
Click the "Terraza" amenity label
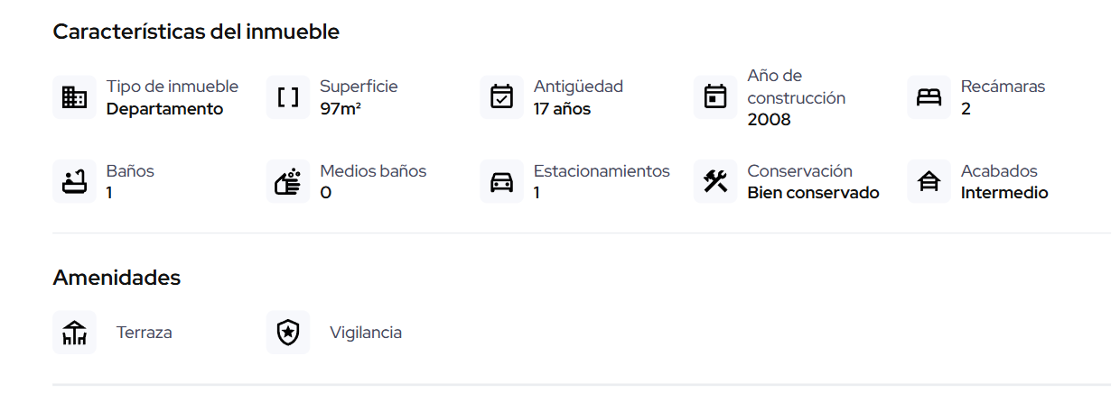(x=144, y=333)
